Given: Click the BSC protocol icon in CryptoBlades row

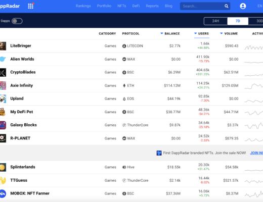Looking at the screenshot, I should [124, 72].
